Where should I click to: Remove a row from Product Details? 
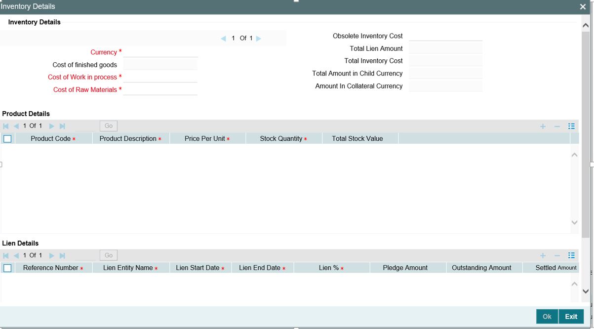click(557, 126)
